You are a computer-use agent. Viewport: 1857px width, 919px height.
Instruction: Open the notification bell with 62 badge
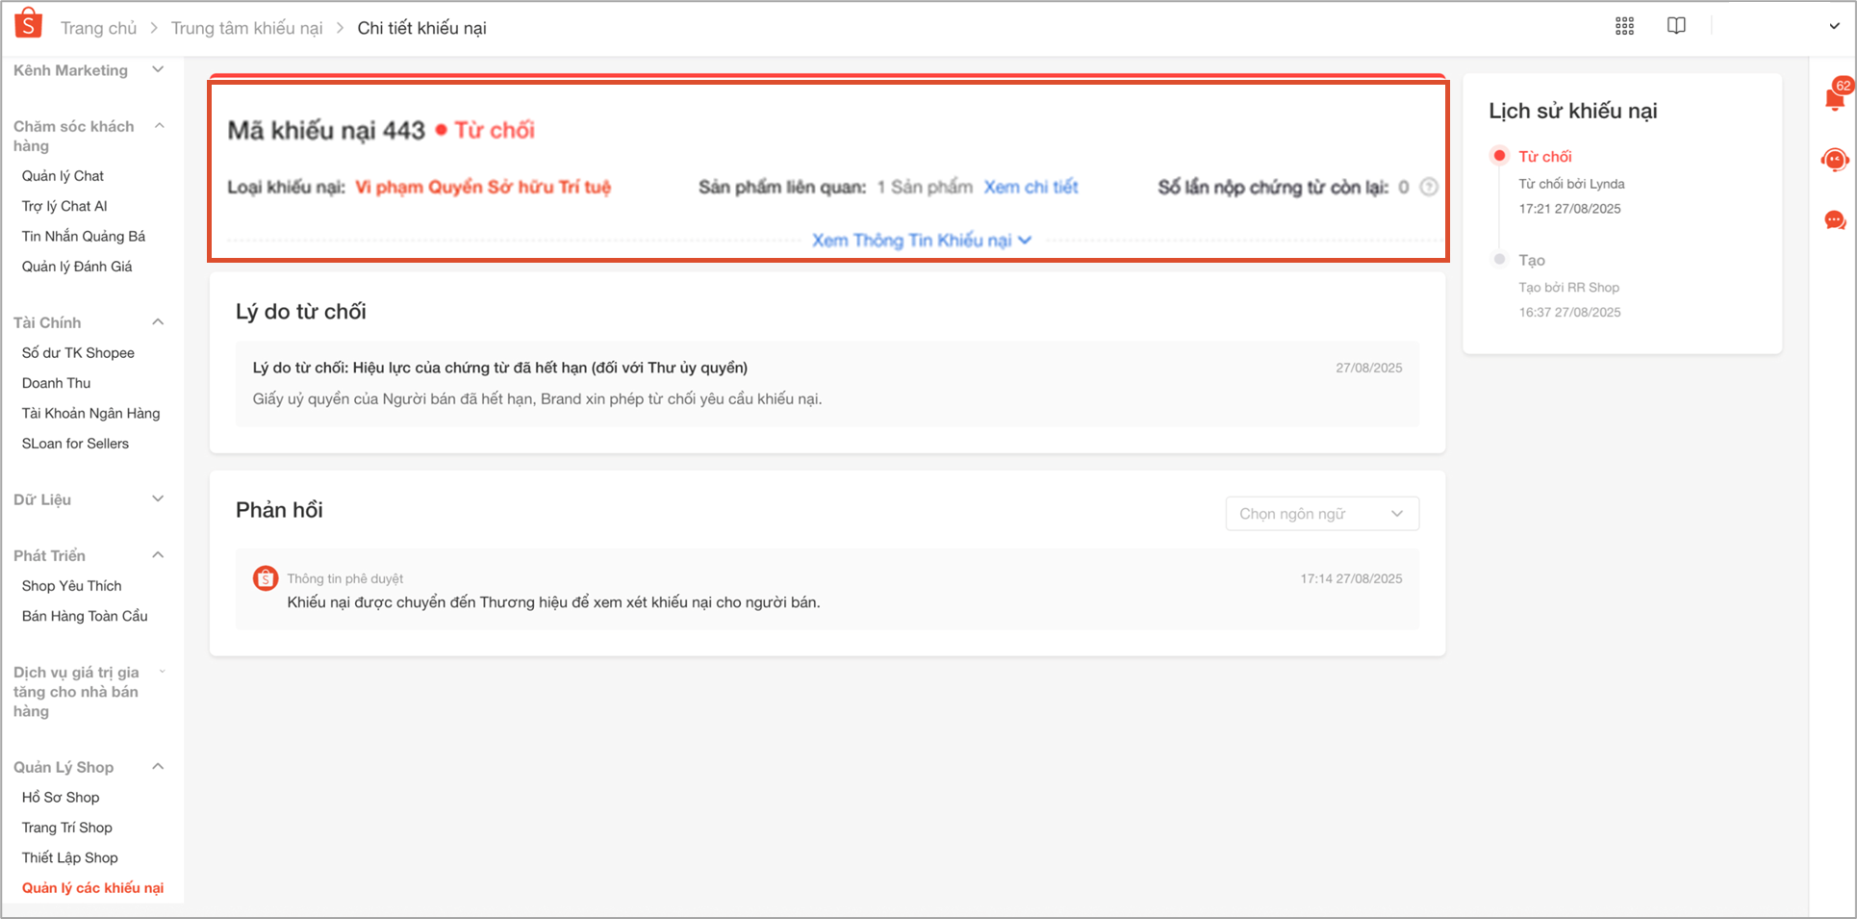point(1834,98)
